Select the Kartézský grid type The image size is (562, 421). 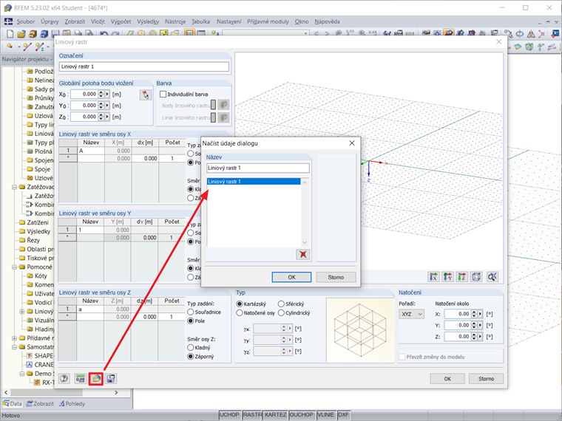point(240,304)
